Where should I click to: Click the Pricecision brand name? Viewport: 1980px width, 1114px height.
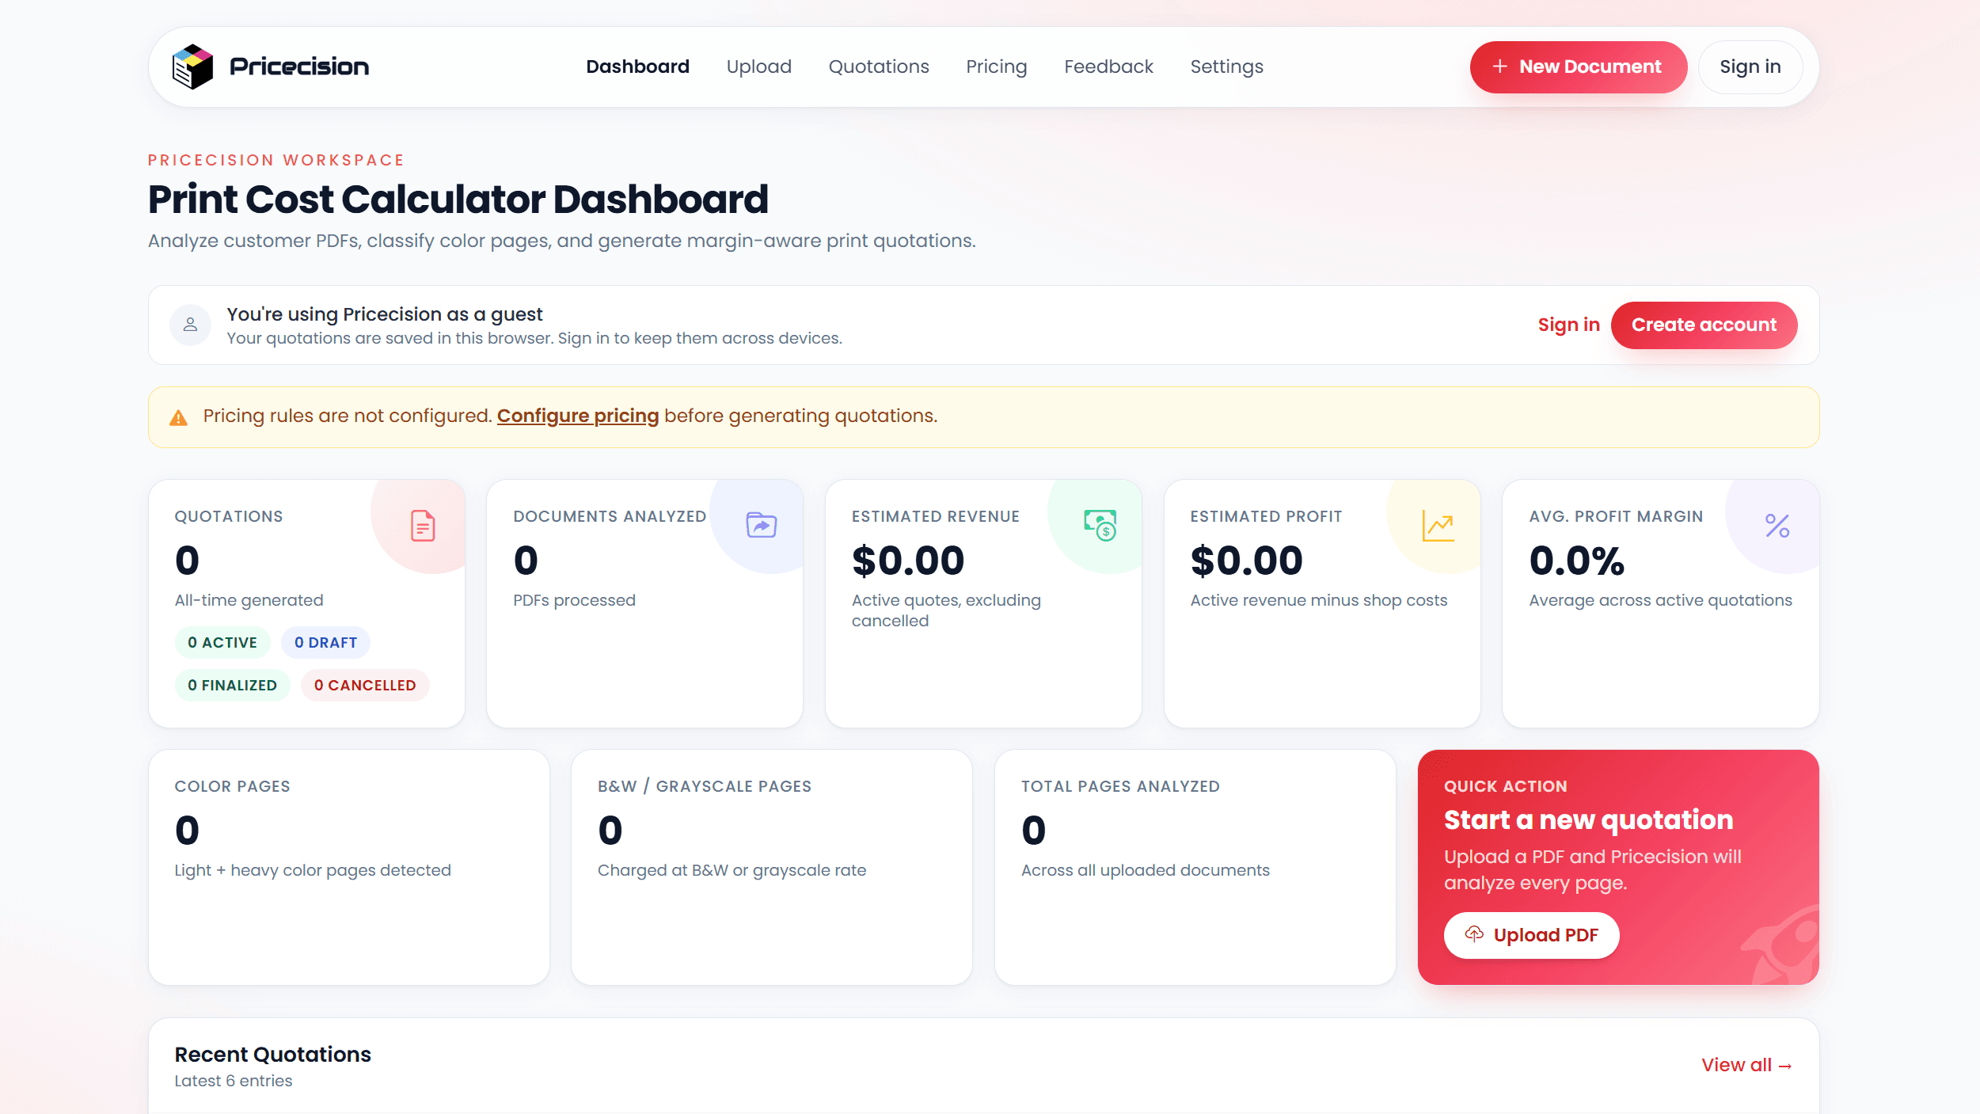pyautogui.click(x=299, y=67)
